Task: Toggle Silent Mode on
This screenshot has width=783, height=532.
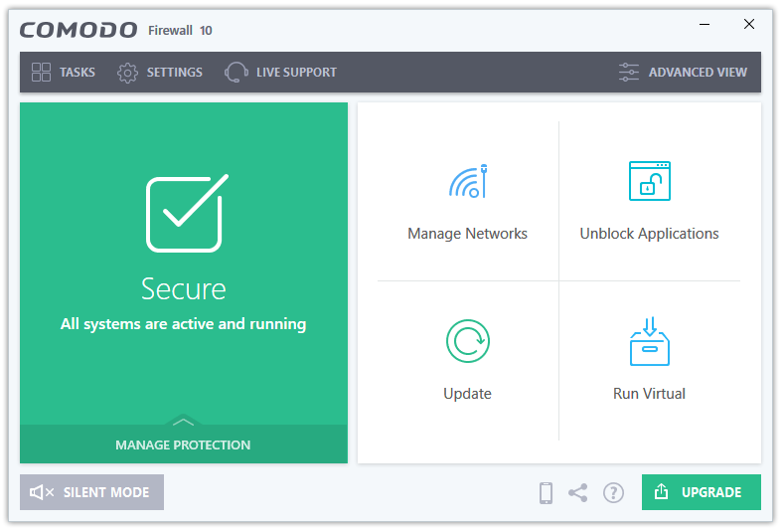Action: tap(91, 492)
